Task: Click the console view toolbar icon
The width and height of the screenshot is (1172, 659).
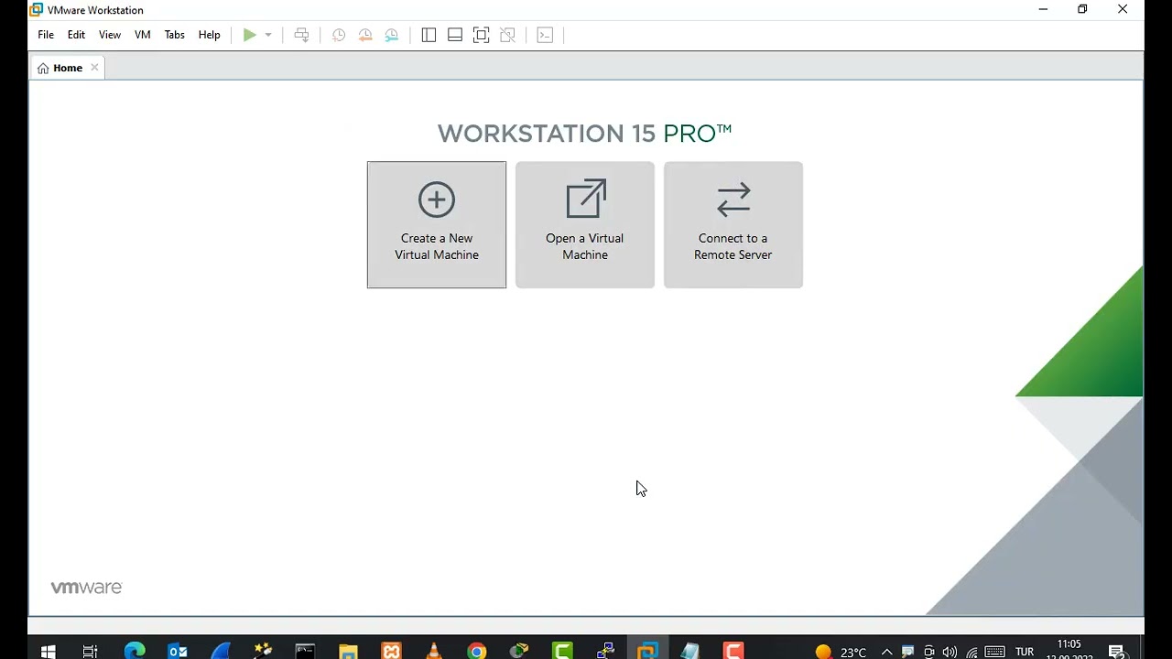Action: point(545,35)
